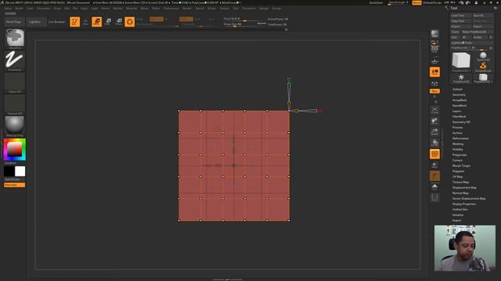This screenshot has height=281, width=501.
Task: Expand the UV Map subpalette
Action: pos(457,176)
